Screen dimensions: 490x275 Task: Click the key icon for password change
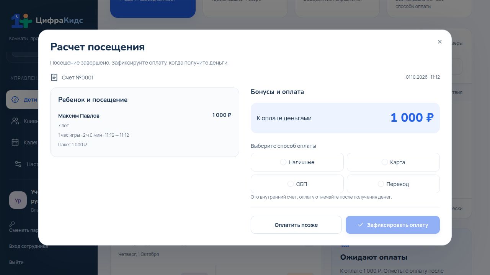(x=12, y=224)
